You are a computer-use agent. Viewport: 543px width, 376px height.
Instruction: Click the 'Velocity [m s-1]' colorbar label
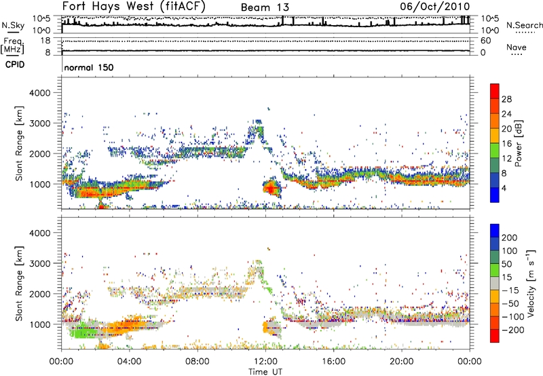tap(531, 283)
